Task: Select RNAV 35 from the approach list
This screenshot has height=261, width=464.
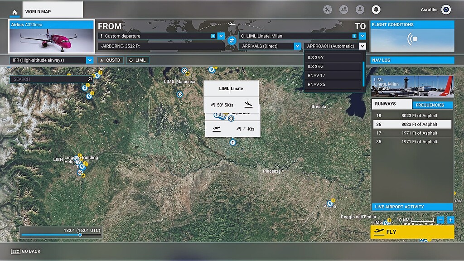Action: [x=334, y=84]
